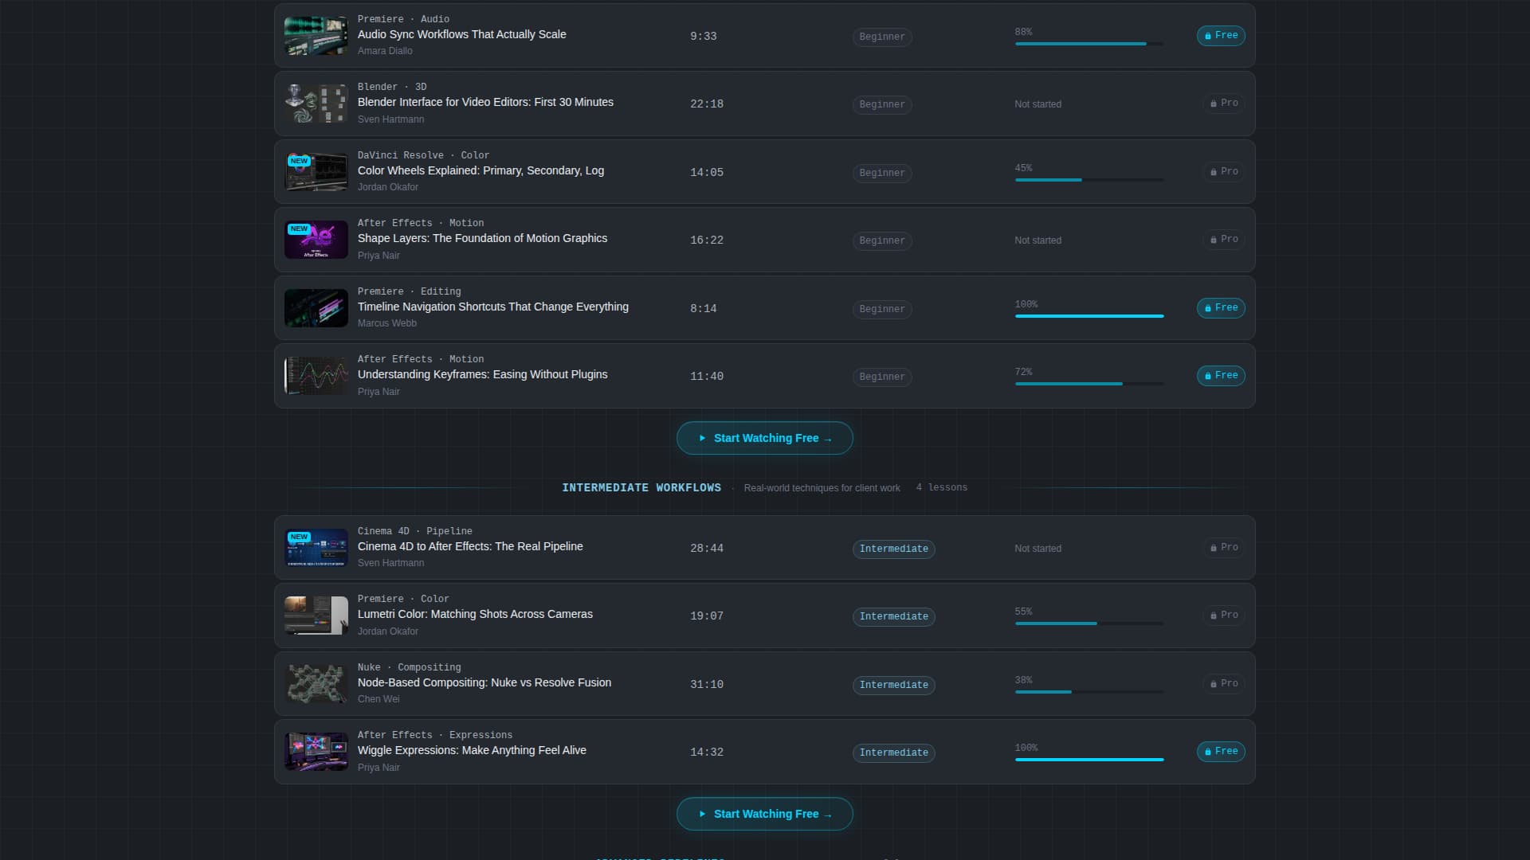Viewport: 1530px width, 860px height.
Task: Click the Pro lock badge on Color Wheels Explained
Action: 1224,172
